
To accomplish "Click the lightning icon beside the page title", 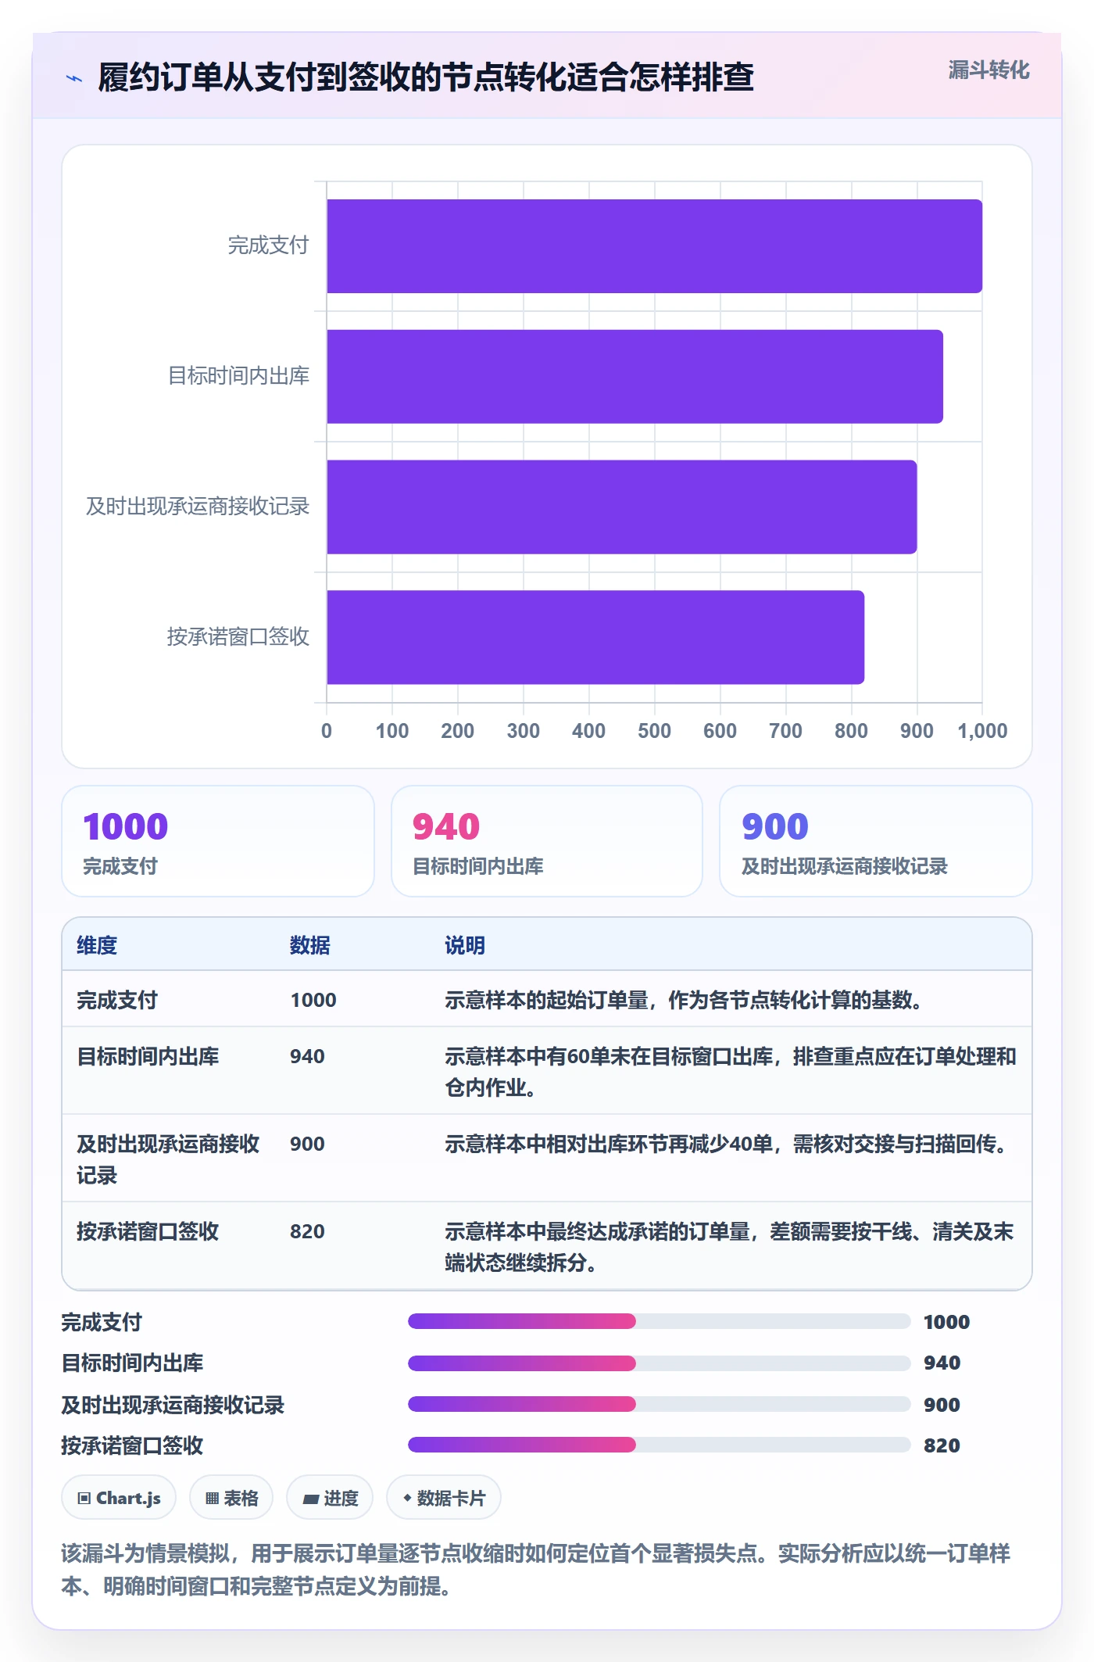I will 74,77.
